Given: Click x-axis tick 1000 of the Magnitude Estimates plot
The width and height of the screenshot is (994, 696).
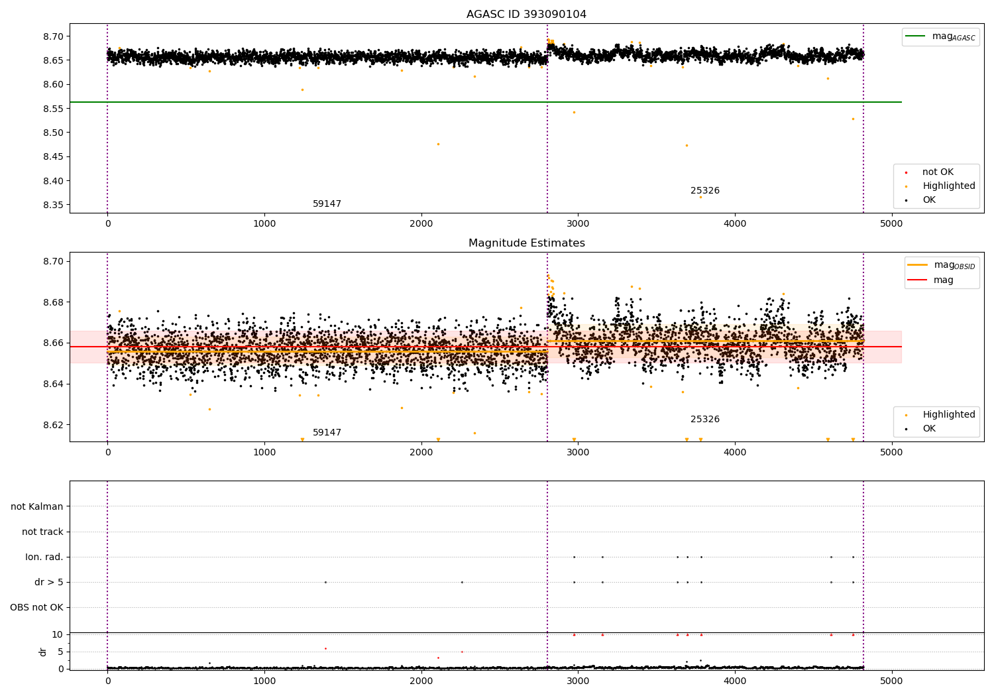Looking at the screenshot, I should click(x=264, y=452).
